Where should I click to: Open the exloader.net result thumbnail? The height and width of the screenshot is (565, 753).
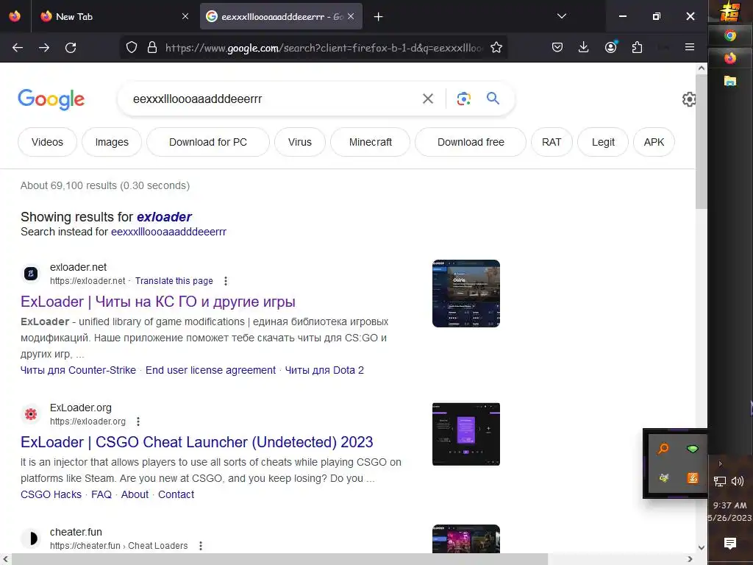465,294
